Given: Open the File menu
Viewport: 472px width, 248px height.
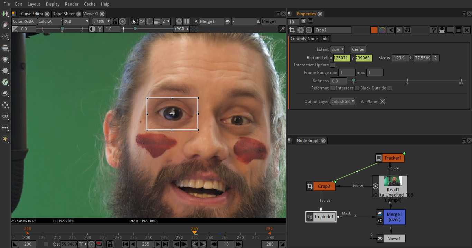Looking at the screenshot, I should point(7,4).
